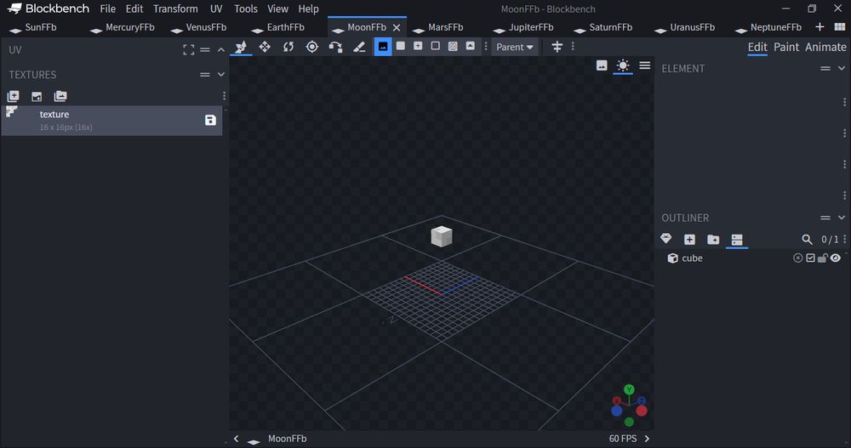
Task: Select the Vertex Snap tool
Action: pyautogui.click(x=335, y=48)
